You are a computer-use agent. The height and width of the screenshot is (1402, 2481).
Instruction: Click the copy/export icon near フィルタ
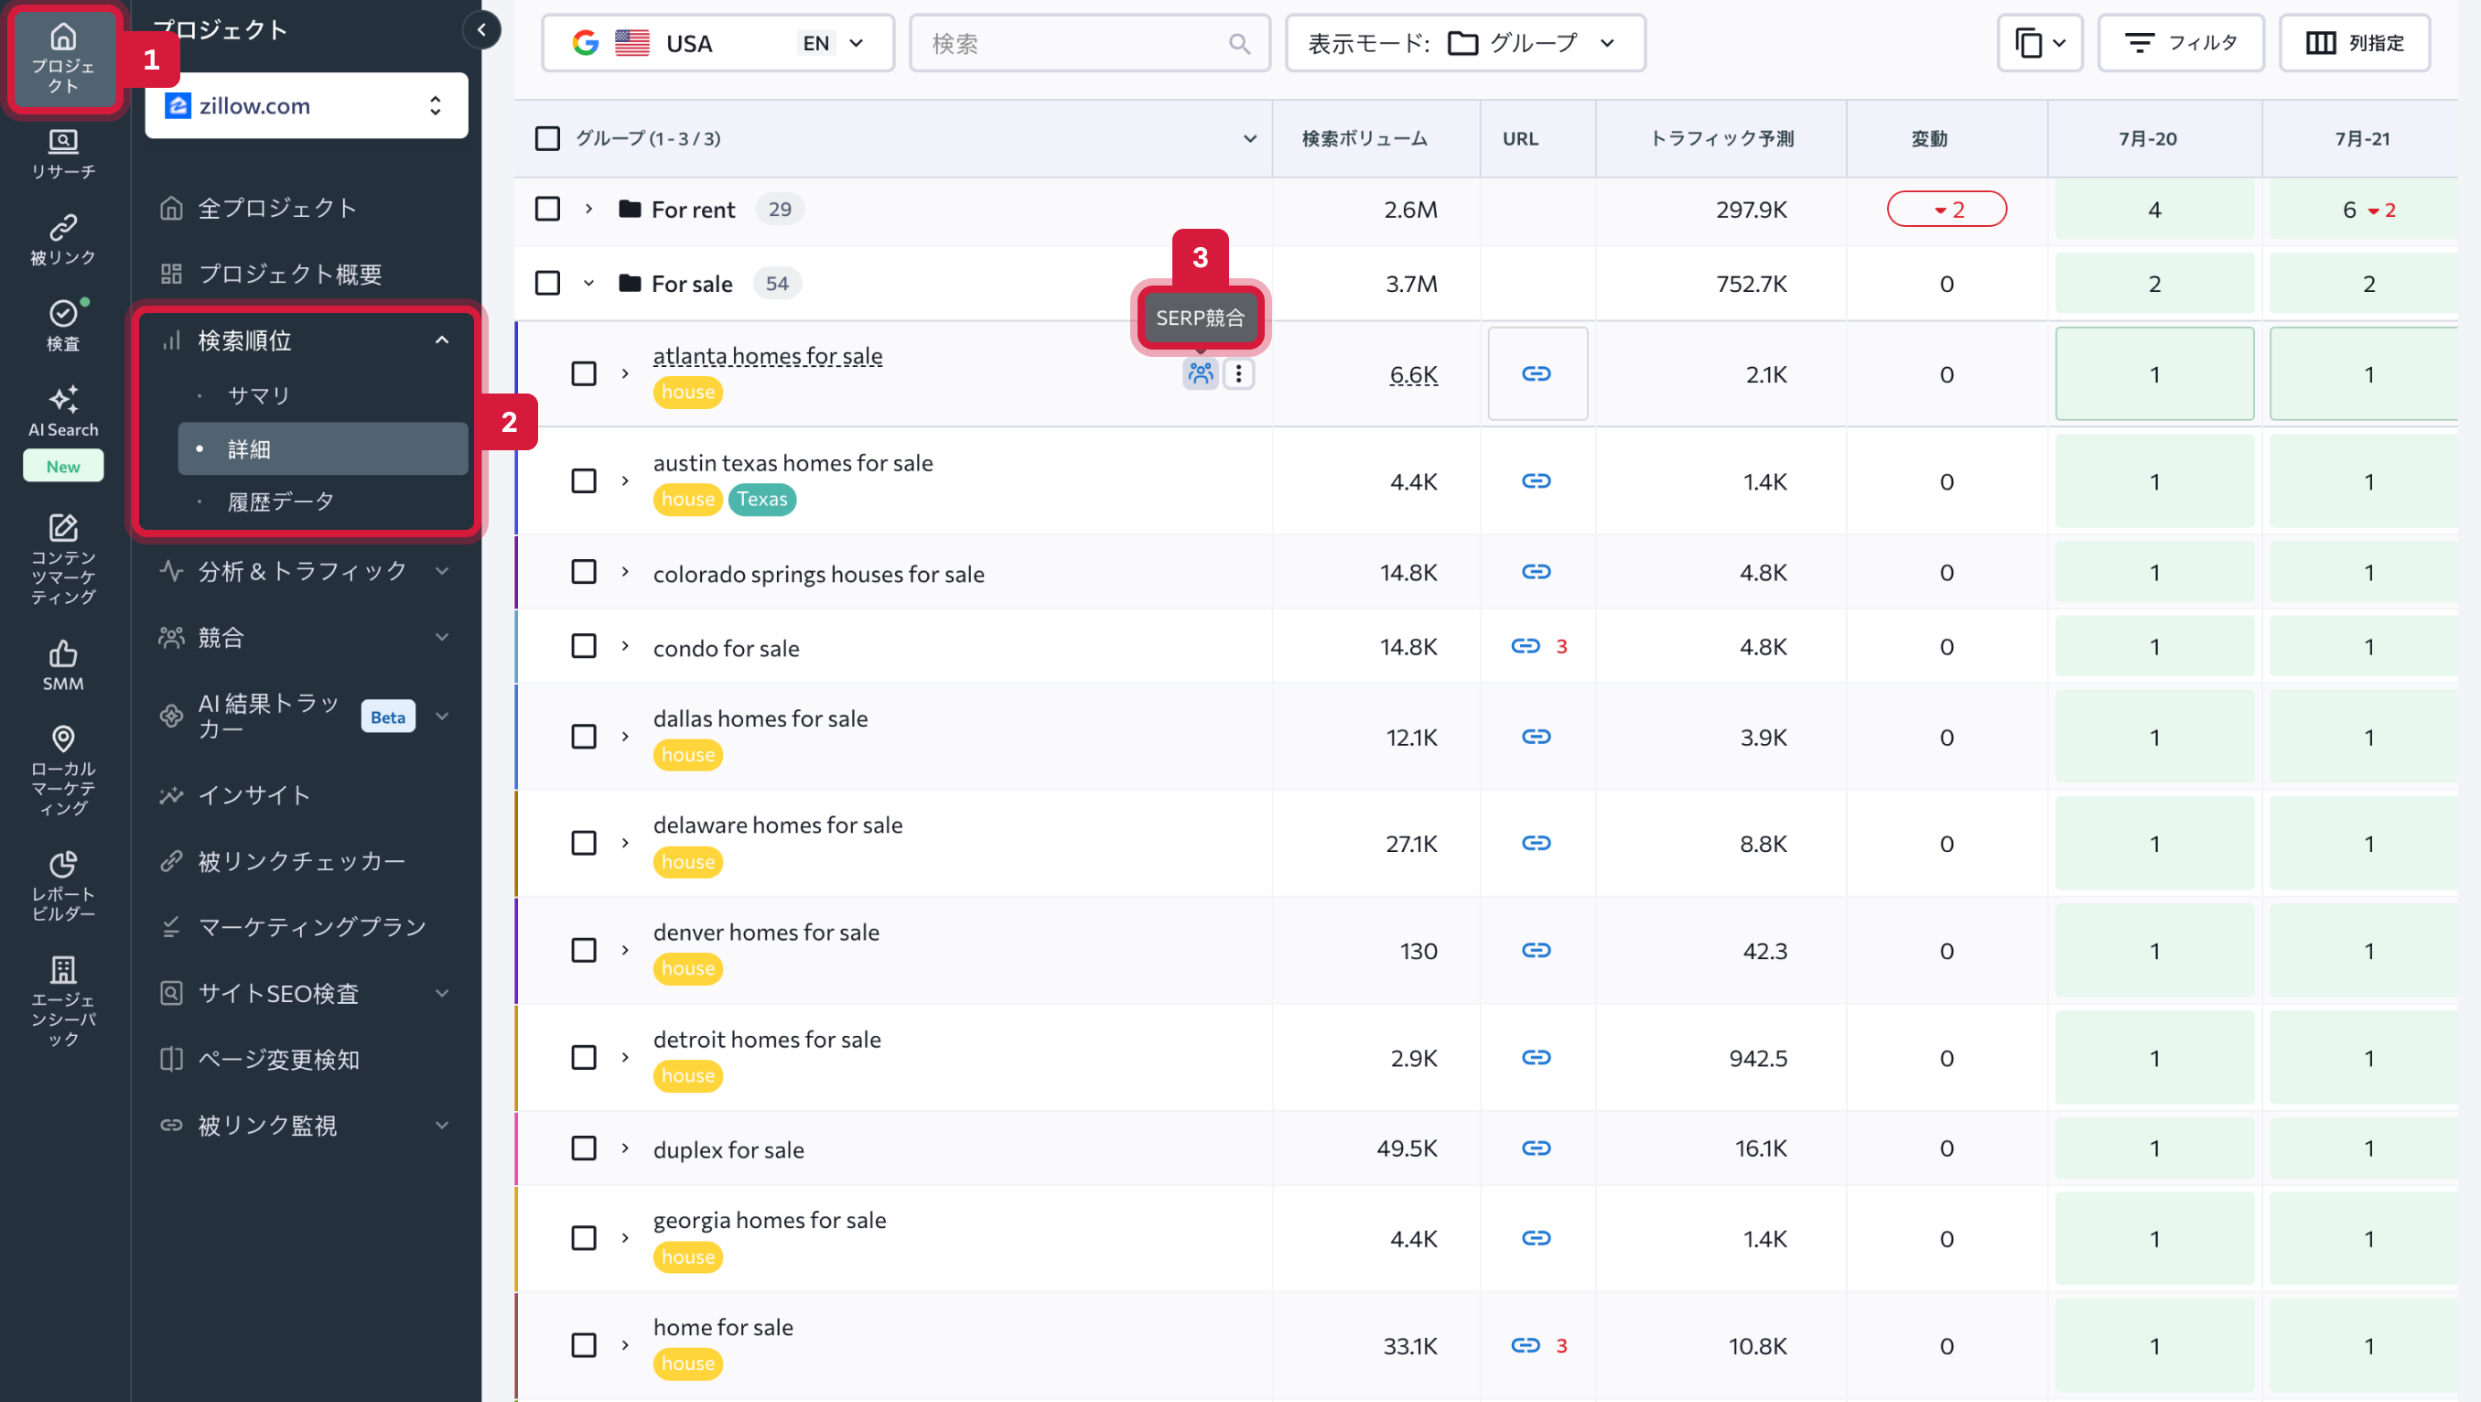pyautogui.click(x=2039, y=42)
